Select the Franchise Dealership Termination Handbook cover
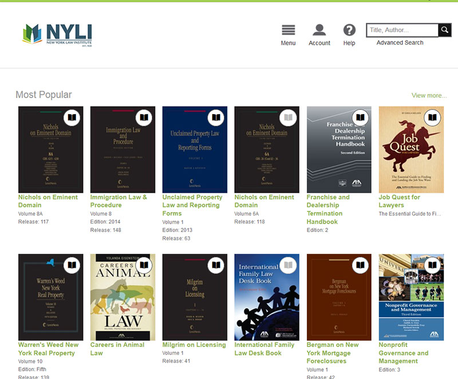The height and width of the screenshot is (379, 458). pyautogui.click(x=339, y=150)
